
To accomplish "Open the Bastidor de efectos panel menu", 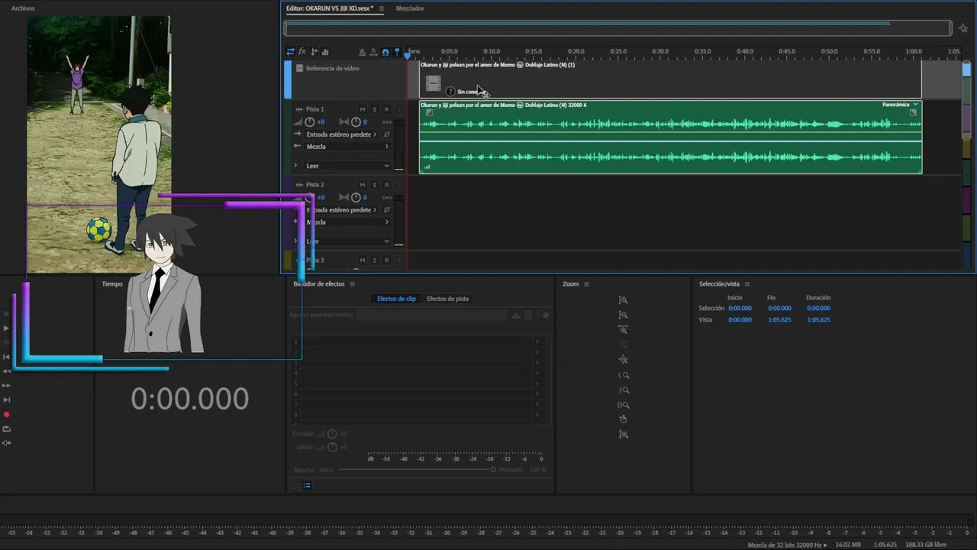I will point(352,284).
